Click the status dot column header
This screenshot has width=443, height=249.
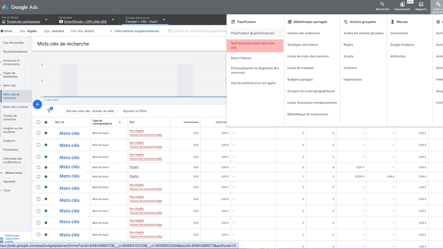pyautogui.click(x=46, y=122)
